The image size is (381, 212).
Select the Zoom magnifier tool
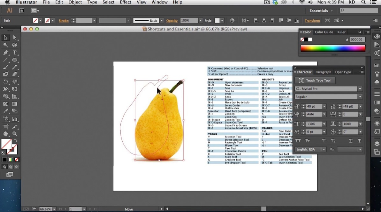pyautogui.click(x=15, y=134)
